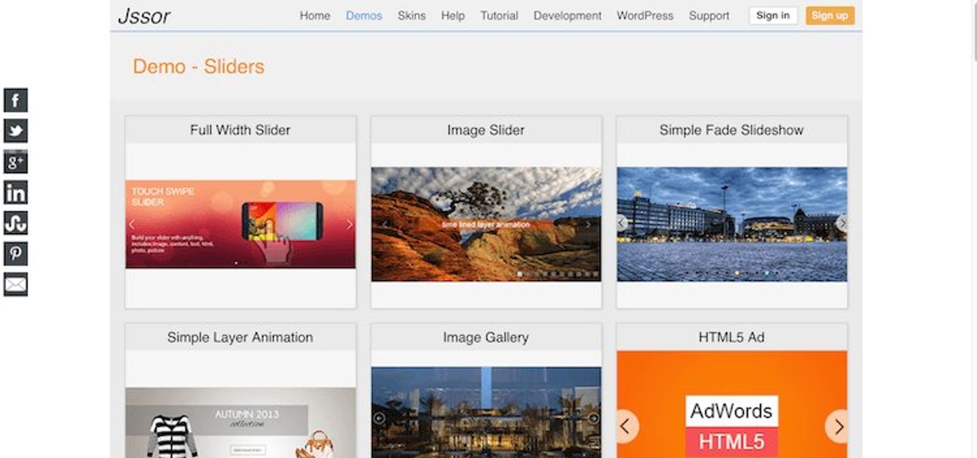Open the Simple Fade Slideshow title link

tap(732, 130)
